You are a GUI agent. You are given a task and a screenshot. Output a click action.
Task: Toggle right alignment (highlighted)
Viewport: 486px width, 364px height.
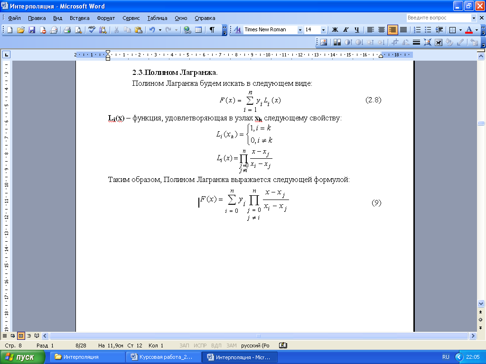pyautogui.click(x=393, y=30)
